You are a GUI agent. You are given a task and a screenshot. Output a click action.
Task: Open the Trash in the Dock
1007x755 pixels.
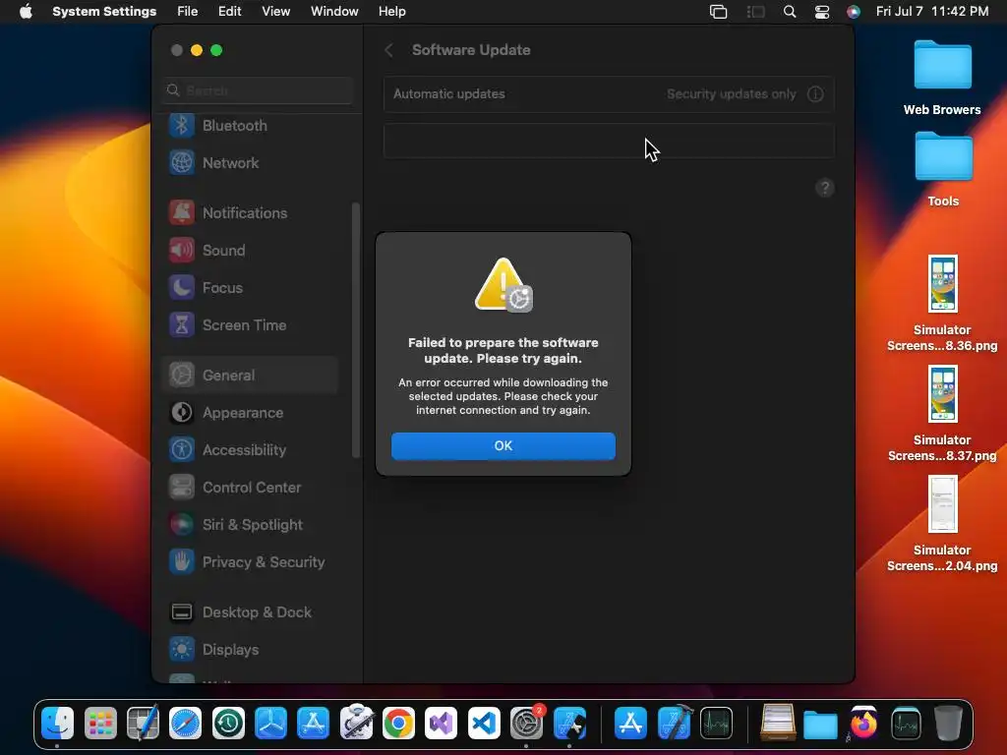[x=948, y=724]
